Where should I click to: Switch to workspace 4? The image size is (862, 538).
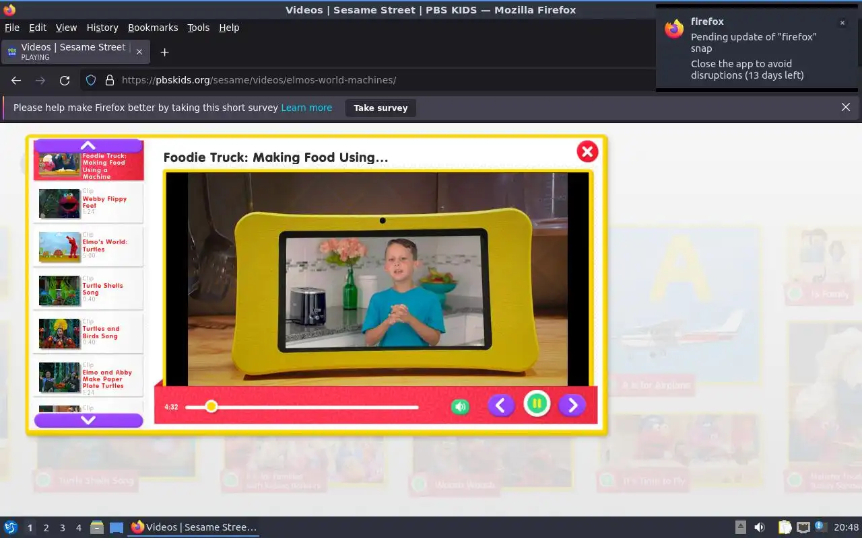tap(78, 528)
